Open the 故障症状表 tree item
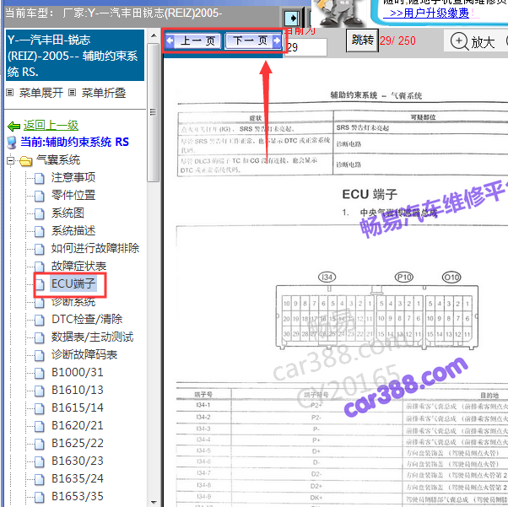 [78, 266]
